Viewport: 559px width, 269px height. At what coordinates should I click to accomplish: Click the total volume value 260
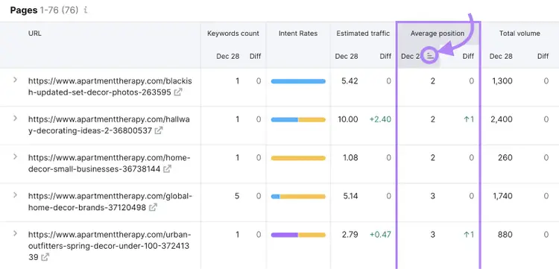click(x=505, y=158)
